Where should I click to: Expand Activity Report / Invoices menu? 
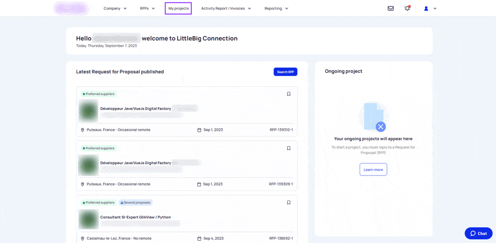[x=226, y=8]
